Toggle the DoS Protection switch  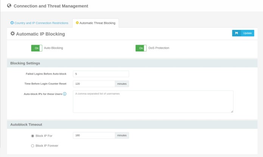[141, 48]
